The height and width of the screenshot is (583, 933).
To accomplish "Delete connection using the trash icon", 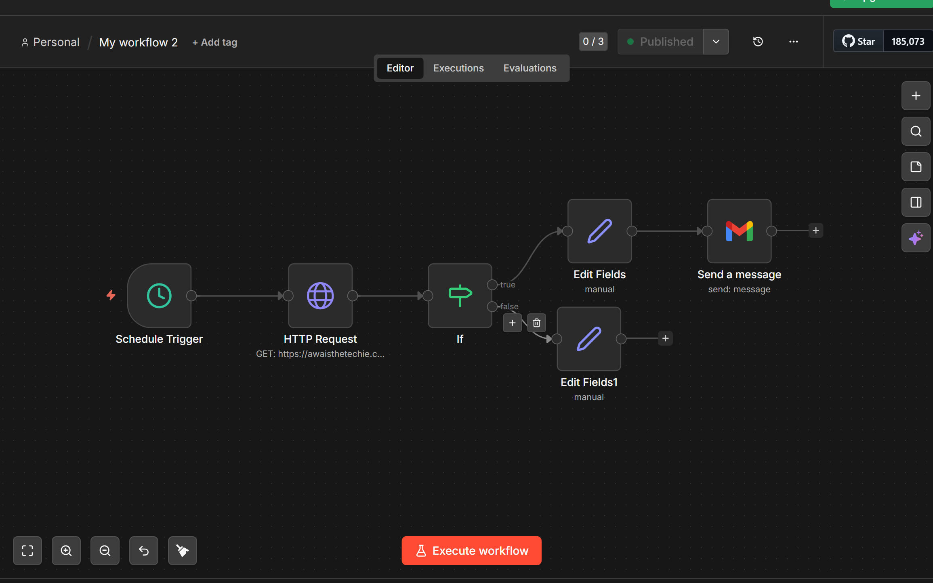I will (x=536, y=323).
